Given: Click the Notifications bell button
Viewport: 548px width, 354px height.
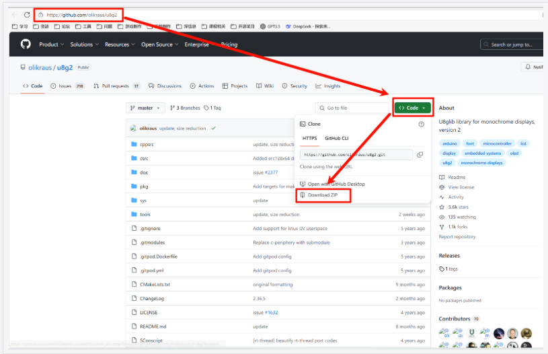Looking at the screenshot, I should [533, 67].
